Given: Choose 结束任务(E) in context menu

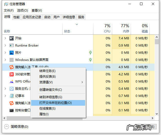Looking at the screenshot, I should click(x=58, y=71).
